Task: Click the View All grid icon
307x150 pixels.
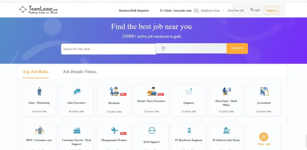Action: pos(264,137)
